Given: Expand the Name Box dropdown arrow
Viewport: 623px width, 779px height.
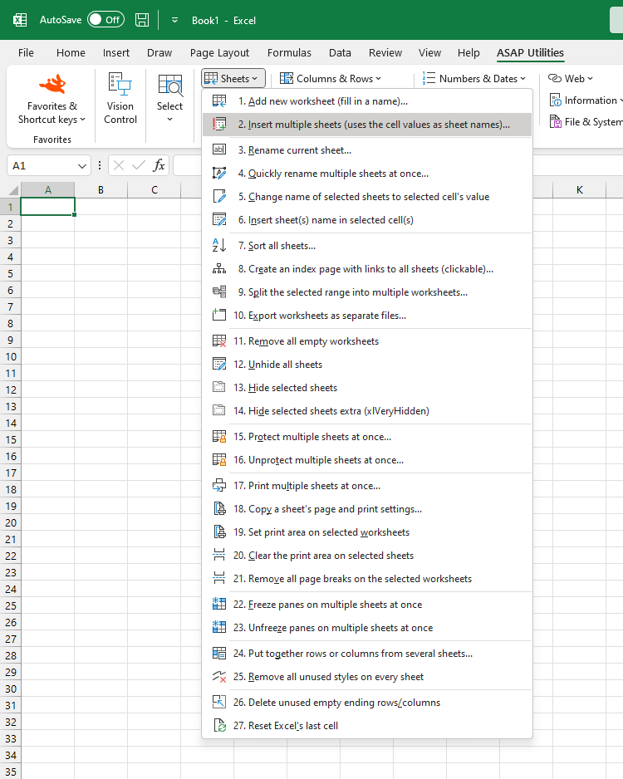Looking at the screenshot, I should (x=82, y=166).
